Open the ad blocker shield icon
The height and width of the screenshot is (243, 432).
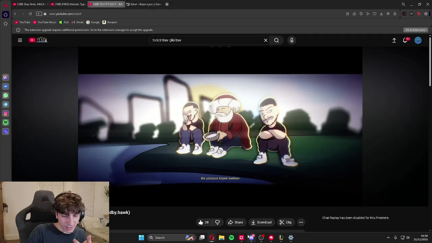[x=361, y=14]
